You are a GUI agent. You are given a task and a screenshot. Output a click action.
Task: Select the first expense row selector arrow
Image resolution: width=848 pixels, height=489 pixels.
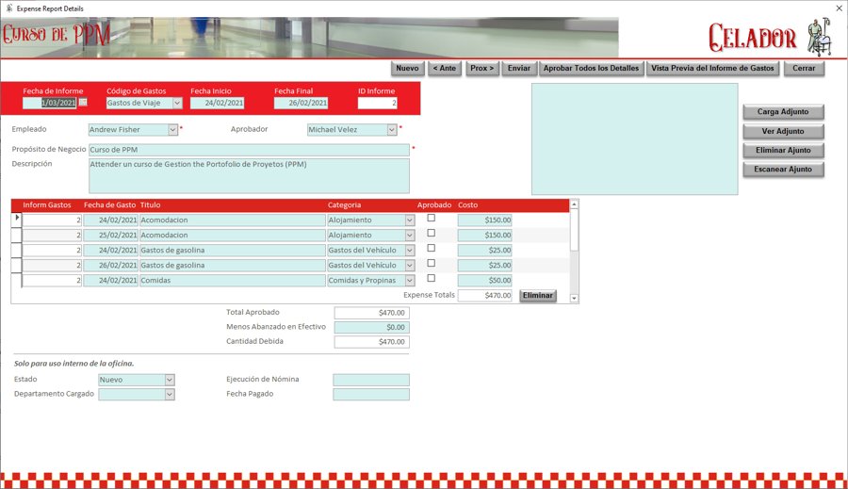[x=17, y=218]
